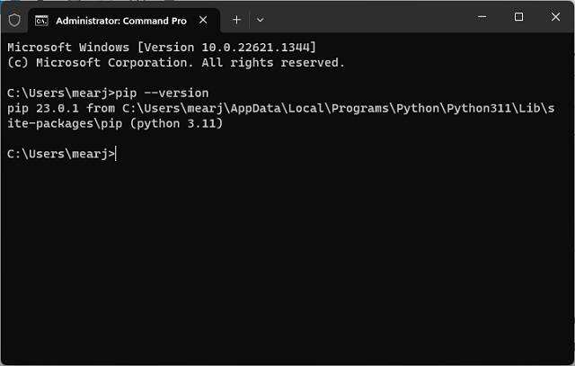
Task: Select the Administrator: Command Pro tab
Action: pyautogui.click(x=114, y=19)
